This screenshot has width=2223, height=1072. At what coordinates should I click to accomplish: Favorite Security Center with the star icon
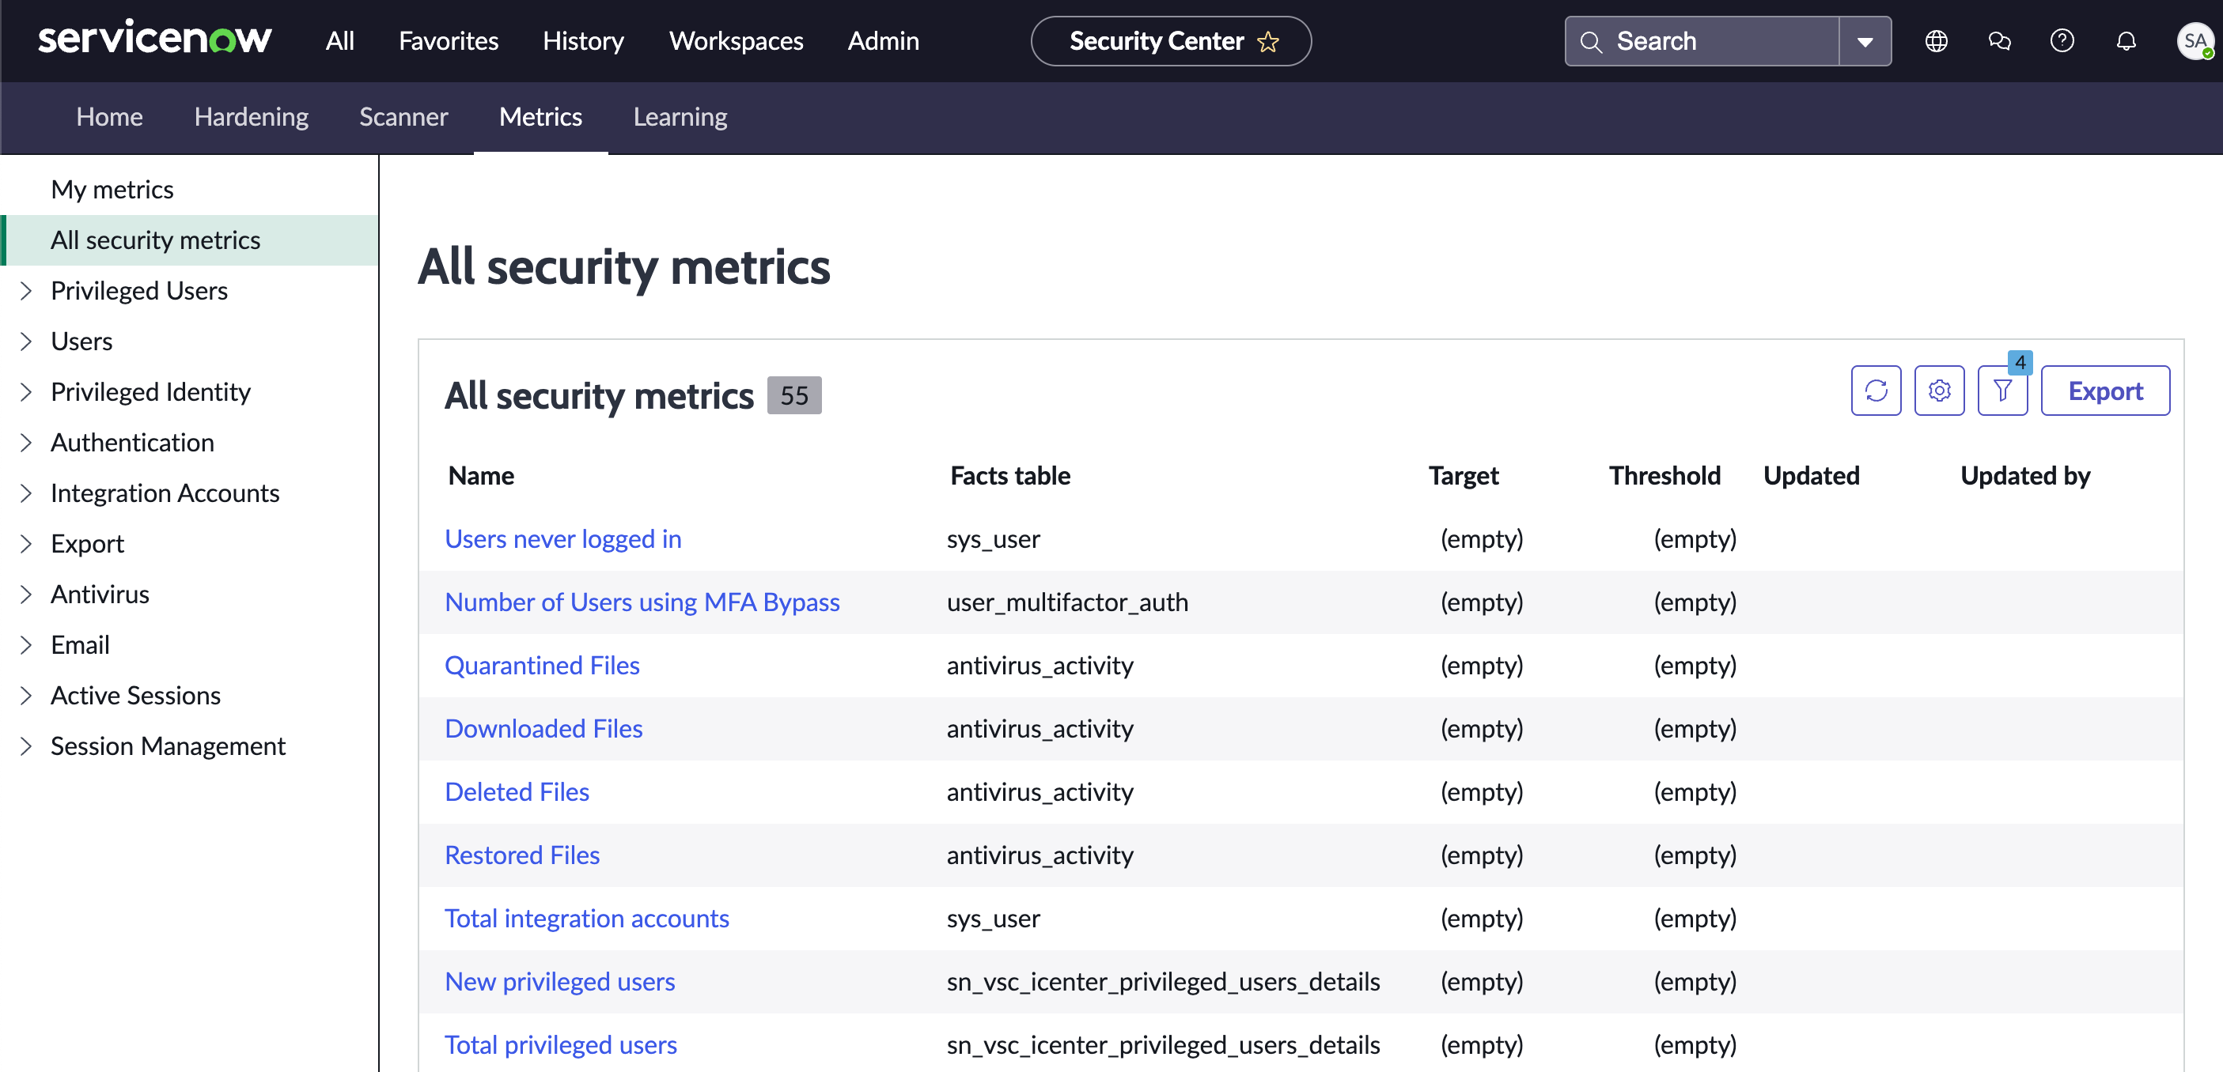1267,41
